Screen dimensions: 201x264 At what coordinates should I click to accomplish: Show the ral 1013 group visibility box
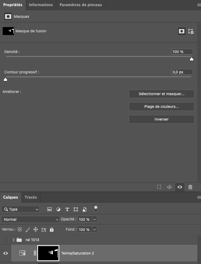coord(5,240)
